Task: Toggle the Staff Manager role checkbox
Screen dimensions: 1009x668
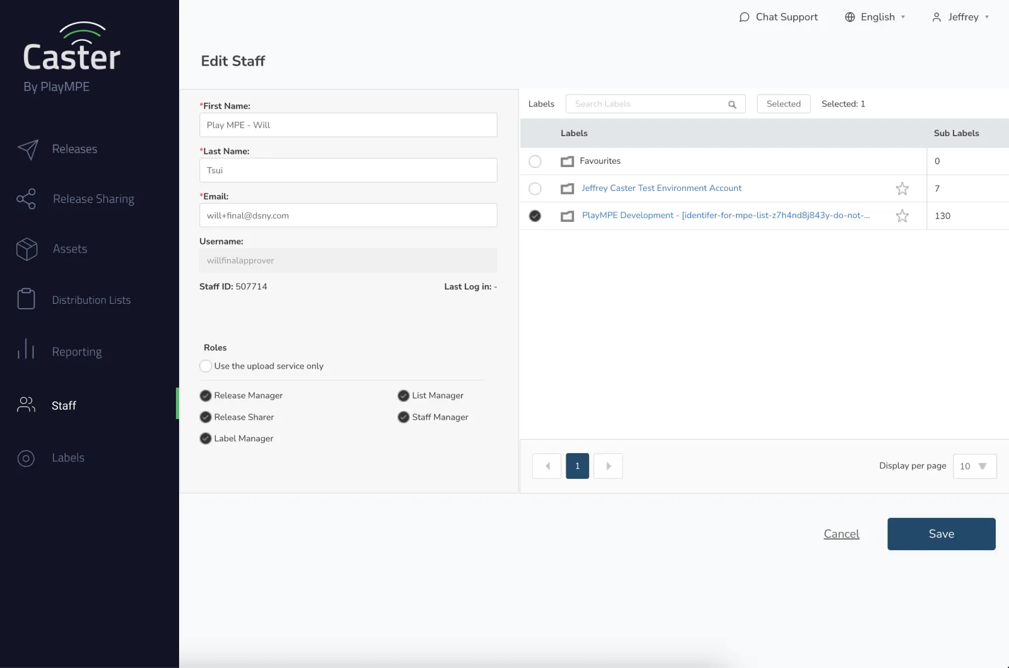Action: (403, 417)
